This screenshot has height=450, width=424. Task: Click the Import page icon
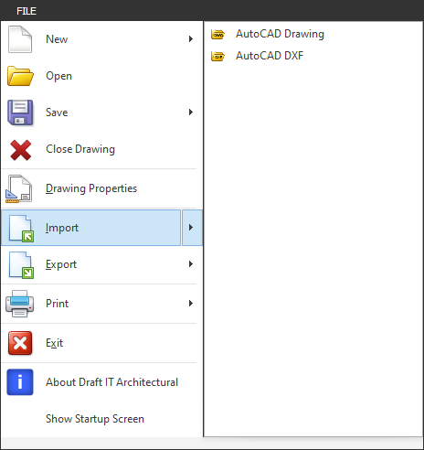(x=21, y=229)
